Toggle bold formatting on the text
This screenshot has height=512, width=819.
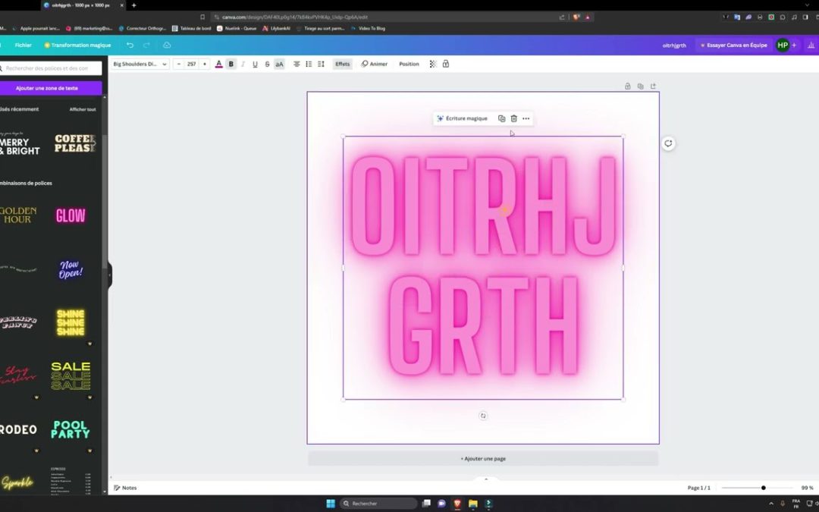pyautogui.click(x=231, y=64)
